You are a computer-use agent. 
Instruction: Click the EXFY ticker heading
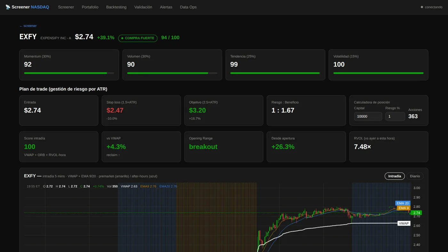28,37
